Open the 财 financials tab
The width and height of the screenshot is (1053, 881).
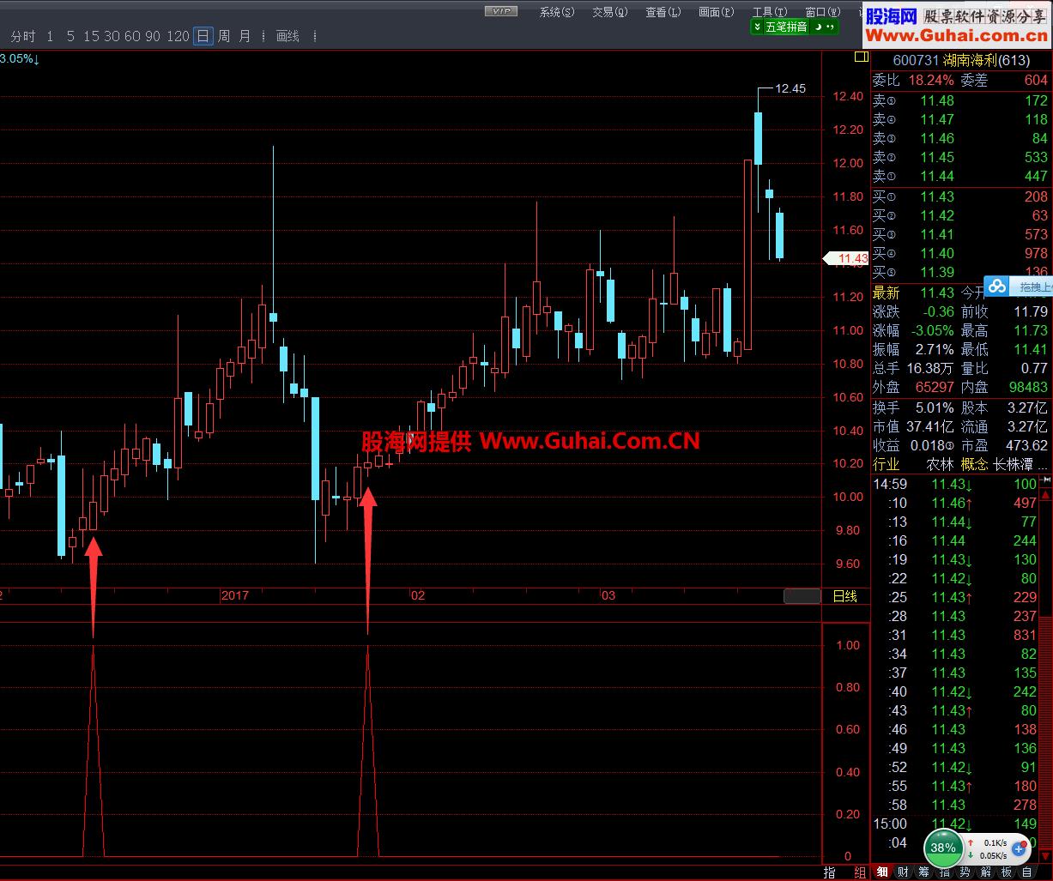coord(903,872)
